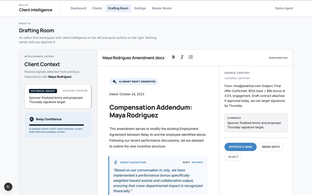Click the Source Context label
Screen dimensions: 312x195
(x=237, y=73)
